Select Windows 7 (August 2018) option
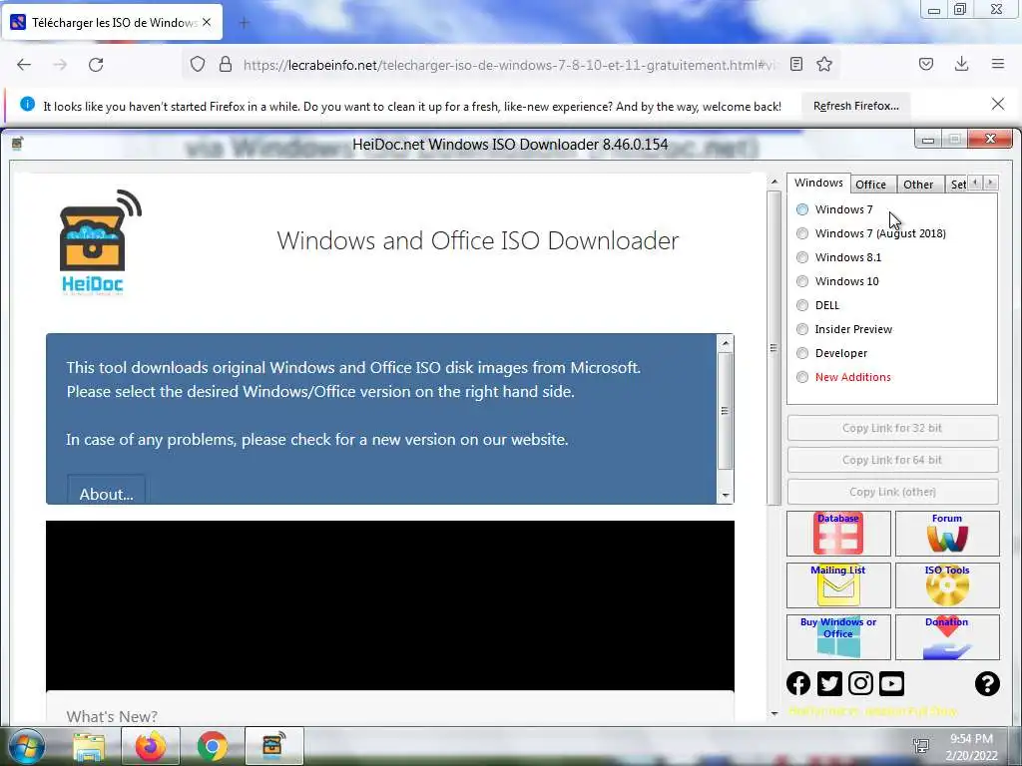Image resolution: width=1022 pixels, height=766 pixels. (870, 233)
